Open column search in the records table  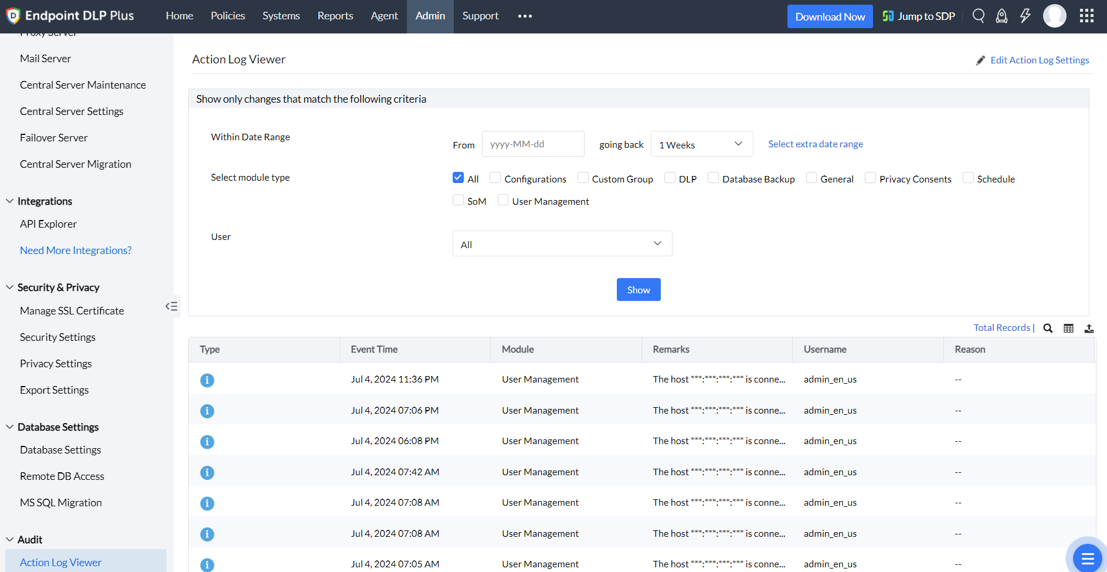[1048, 328]
